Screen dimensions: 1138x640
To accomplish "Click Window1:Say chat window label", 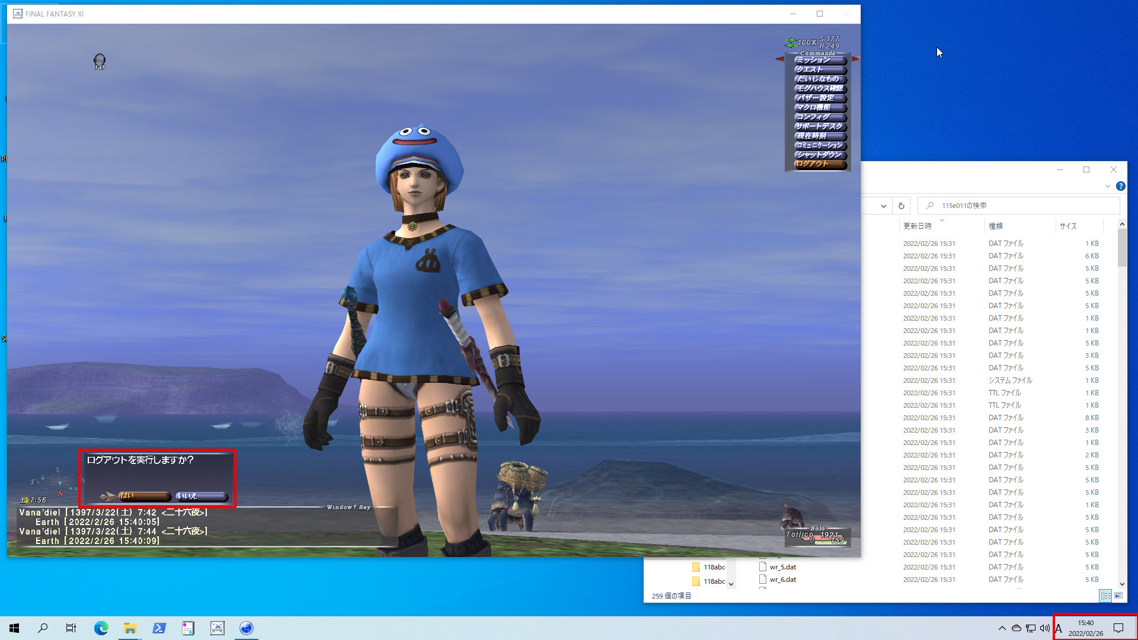I will point(349,507).
